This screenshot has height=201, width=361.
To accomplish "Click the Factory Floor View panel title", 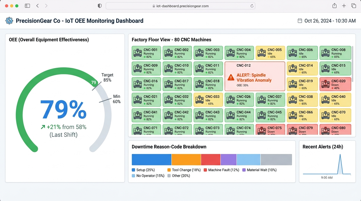I will point(171,40).
